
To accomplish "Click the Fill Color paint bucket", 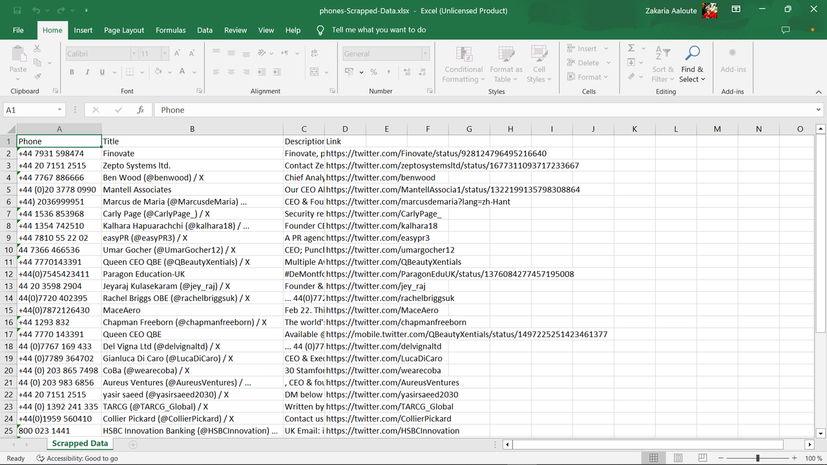I will 159,72.
